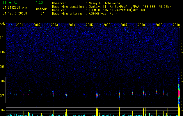Click the Observer field label

[x=59, y=3]
